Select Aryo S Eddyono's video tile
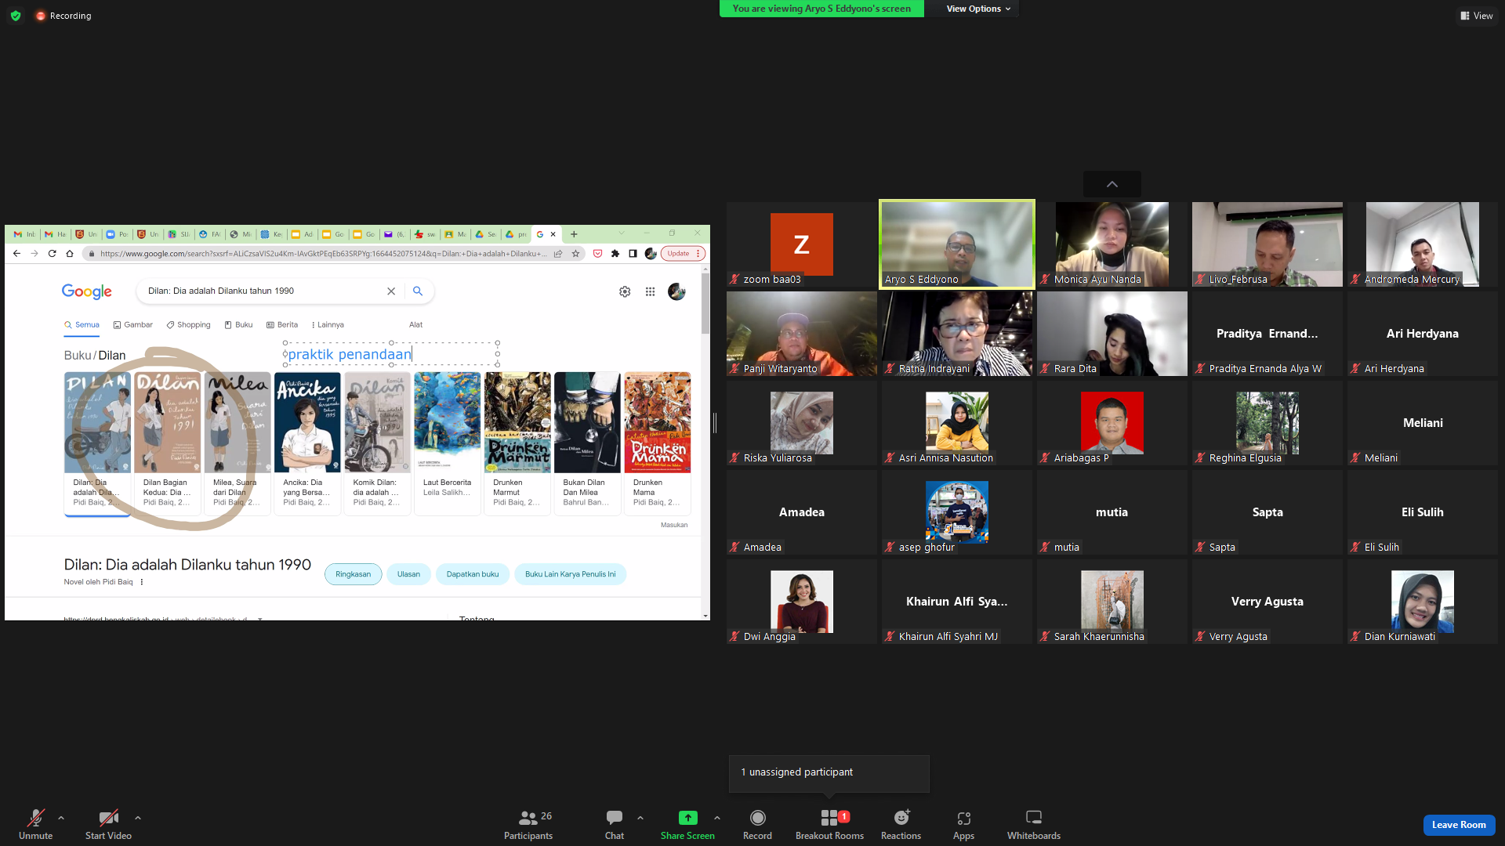The image size is (1505, 846). tap(956, 244)
